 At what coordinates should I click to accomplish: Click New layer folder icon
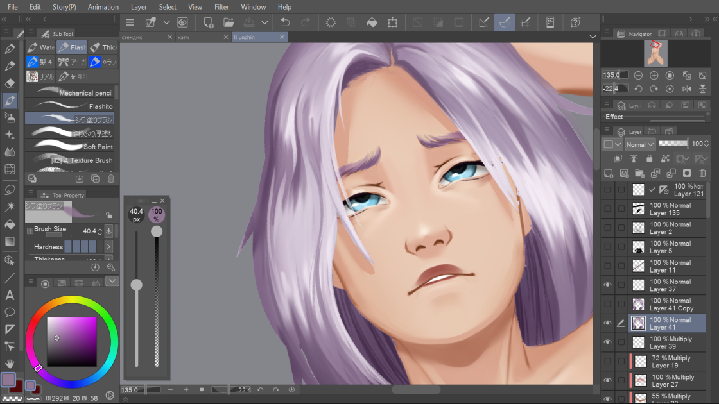point(639,173)
